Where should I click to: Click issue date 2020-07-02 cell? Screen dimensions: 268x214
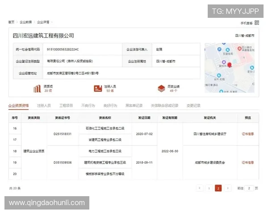tap(144, 134)
